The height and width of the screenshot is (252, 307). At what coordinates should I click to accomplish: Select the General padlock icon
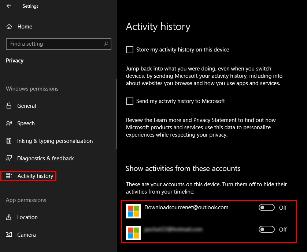tap(9, 106)
